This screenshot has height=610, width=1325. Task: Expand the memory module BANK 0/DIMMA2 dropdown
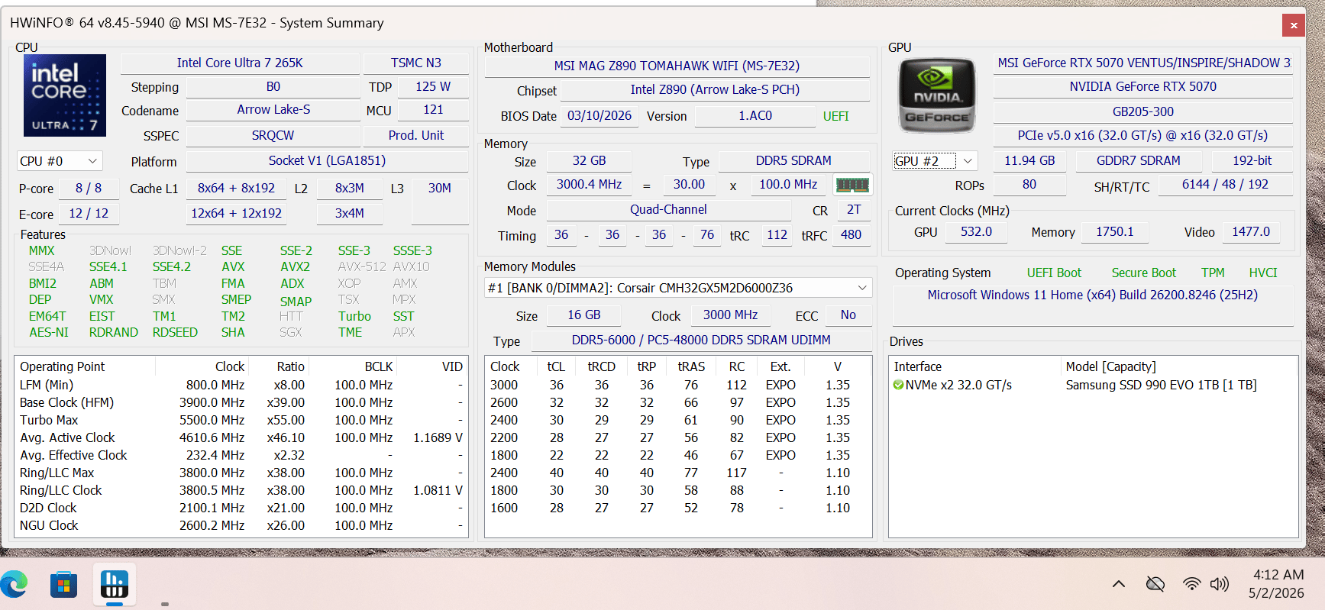click(678, 288)
